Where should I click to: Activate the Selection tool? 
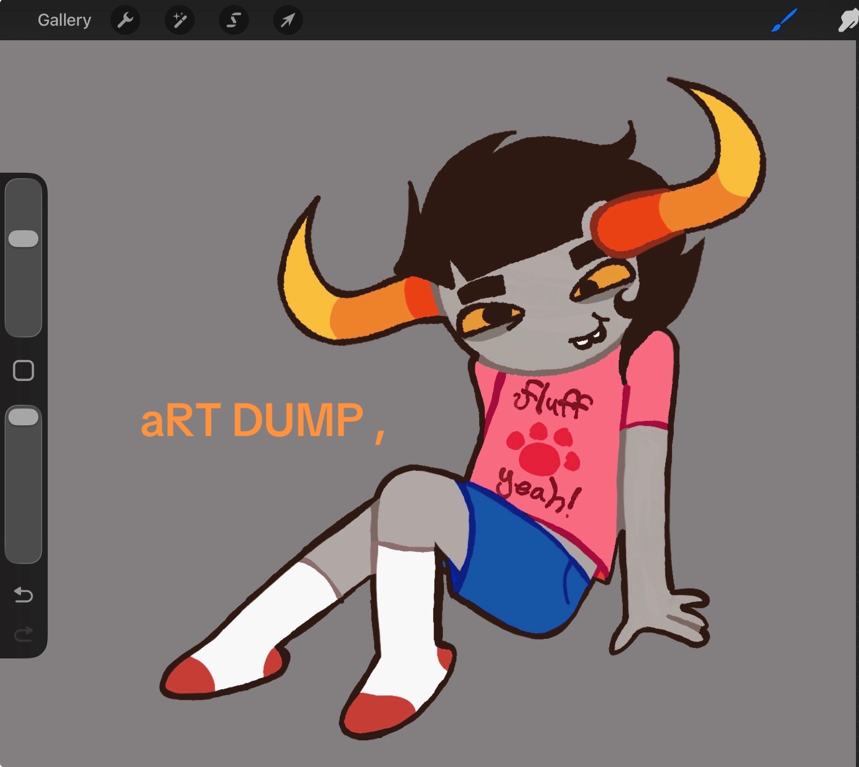point(234,20)
